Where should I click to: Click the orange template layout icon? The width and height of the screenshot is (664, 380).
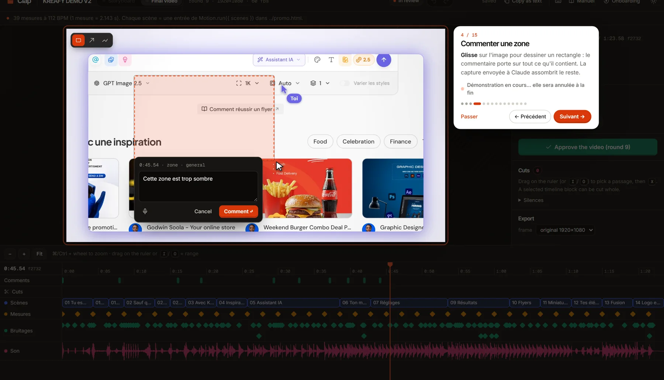click(x=345, y=59)
